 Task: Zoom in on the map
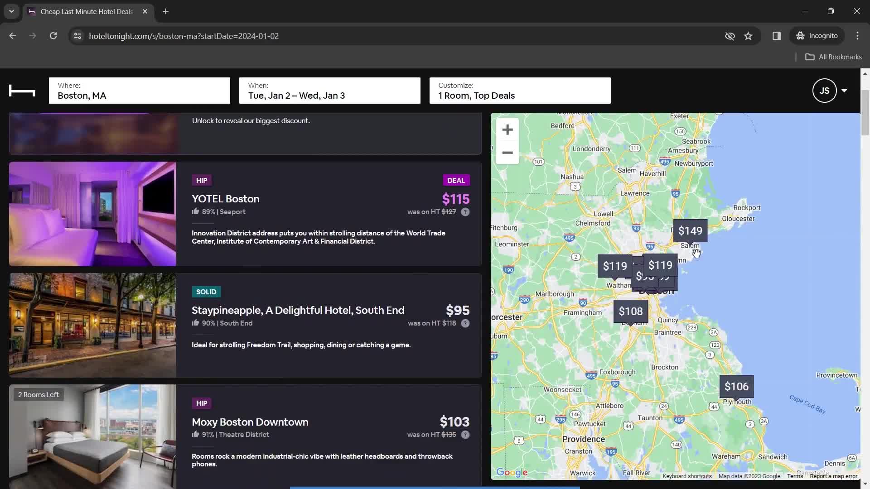[507, 130]
